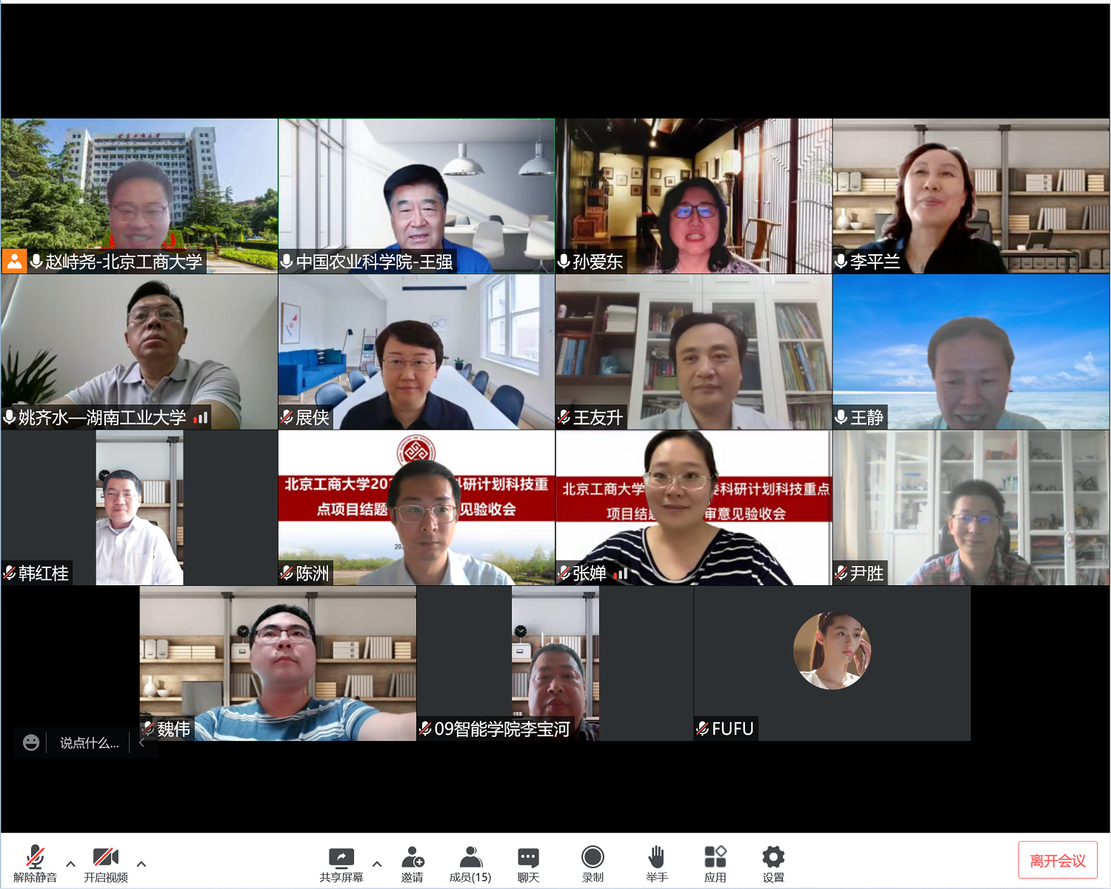Collapse the chat input bar arrow
The image size is (1111, 889).
[142, 742]
